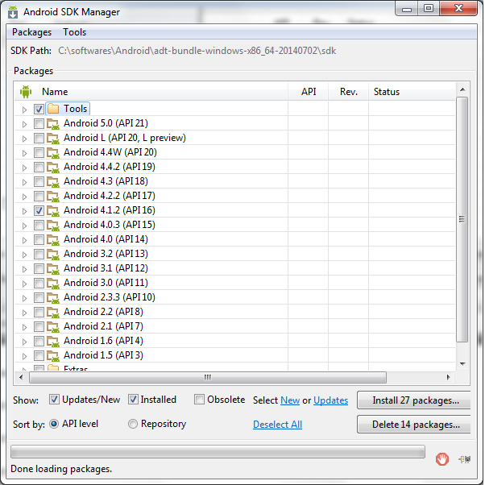
Task: Click the Deselect All link
Action: 277,425
